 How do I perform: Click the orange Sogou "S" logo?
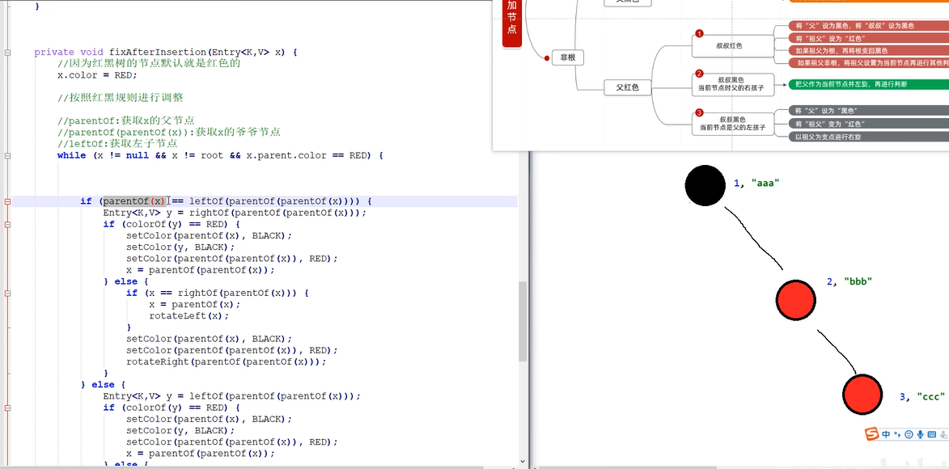871,433
